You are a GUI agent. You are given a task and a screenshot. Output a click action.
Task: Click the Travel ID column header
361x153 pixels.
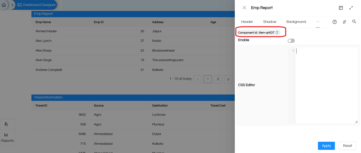[x=41, y=106]
